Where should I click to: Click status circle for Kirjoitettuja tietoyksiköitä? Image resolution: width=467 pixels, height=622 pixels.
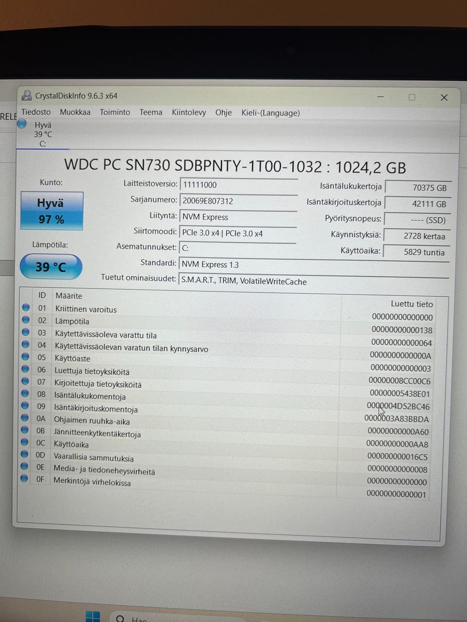(26, 381)
